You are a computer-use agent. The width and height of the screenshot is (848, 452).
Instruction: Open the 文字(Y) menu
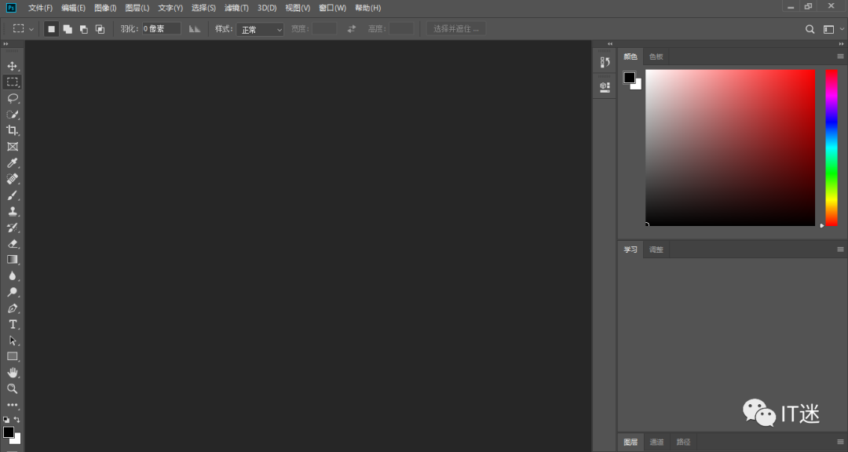tap(170, 8)
